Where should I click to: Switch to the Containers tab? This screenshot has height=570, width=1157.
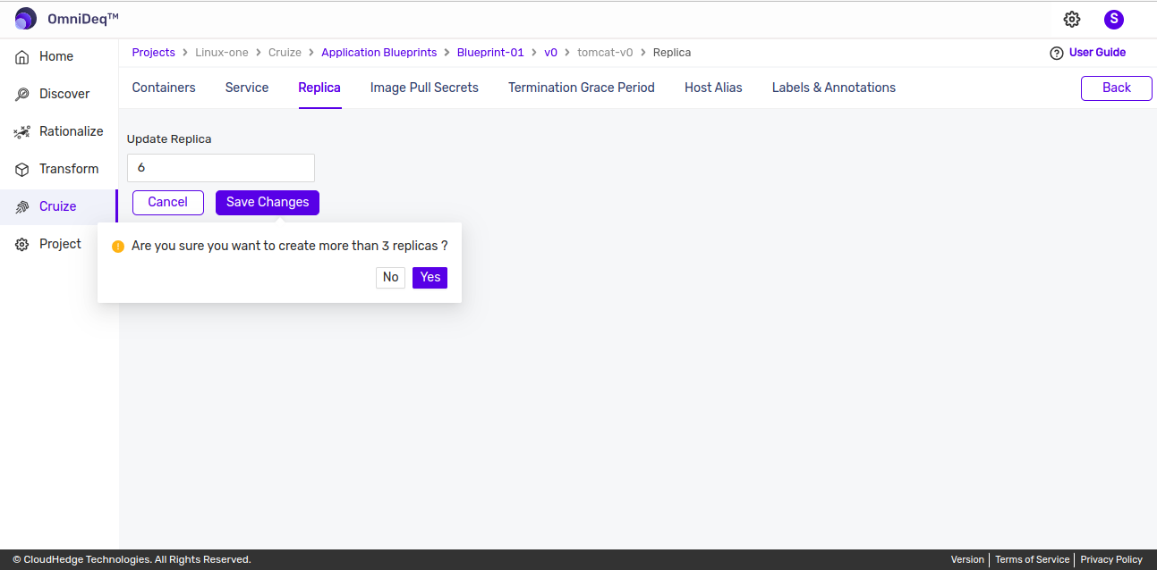click(164, 88)
